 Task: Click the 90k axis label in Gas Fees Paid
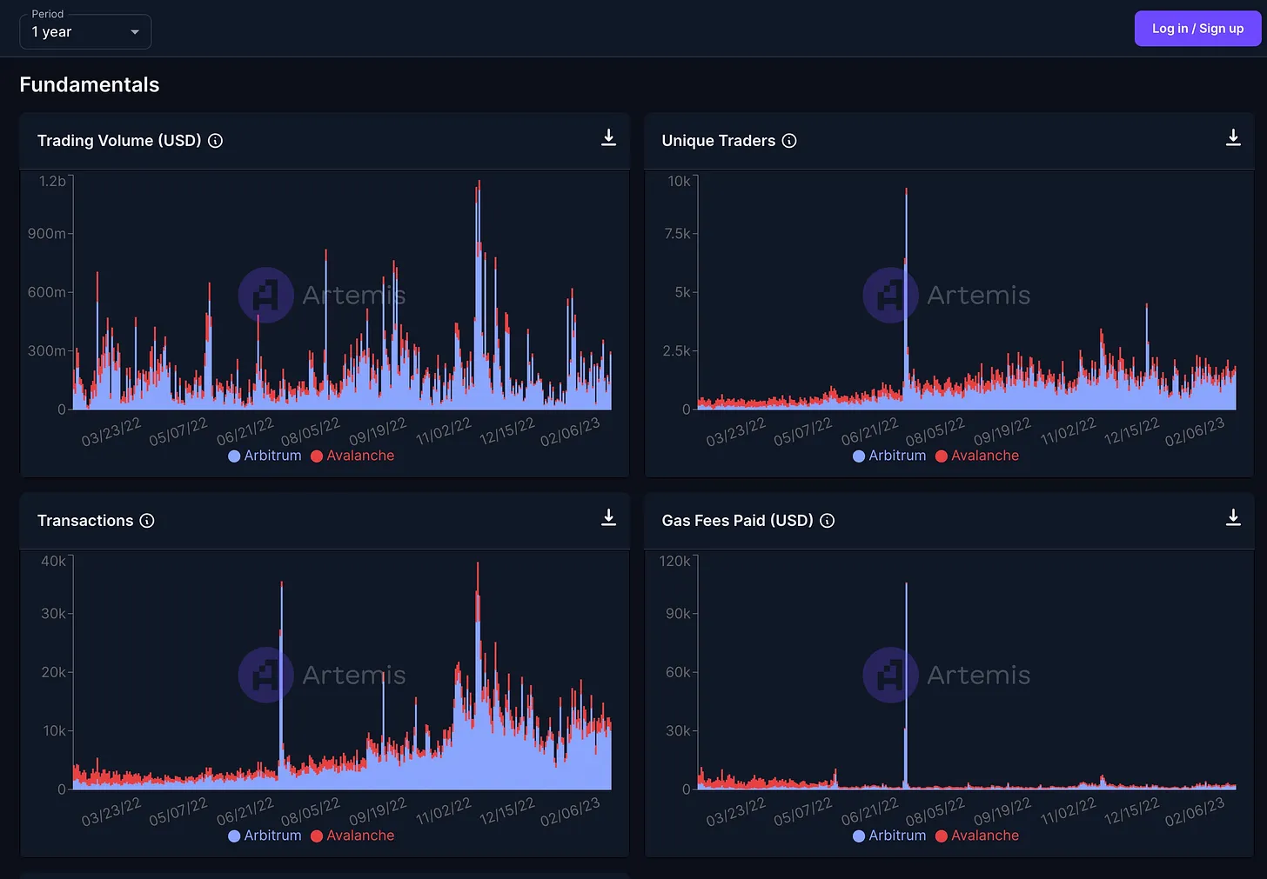pos(679,614)
